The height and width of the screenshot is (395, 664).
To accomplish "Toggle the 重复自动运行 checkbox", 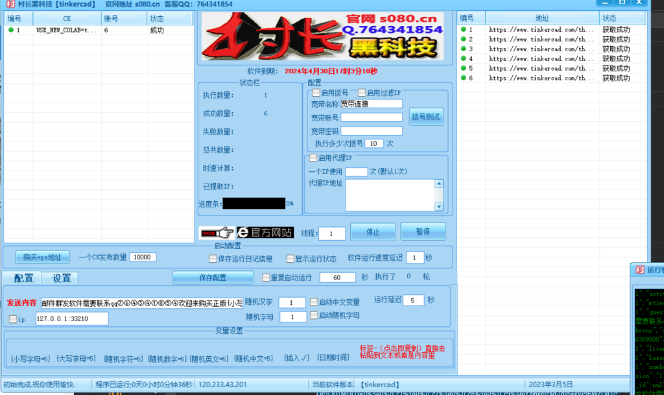I will [265, 277].
